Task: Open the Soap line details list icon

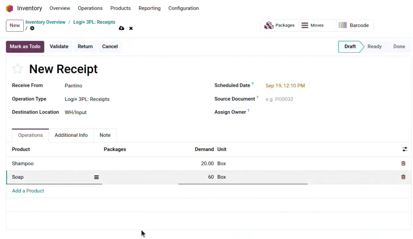Action: click(x=96, y=177)
